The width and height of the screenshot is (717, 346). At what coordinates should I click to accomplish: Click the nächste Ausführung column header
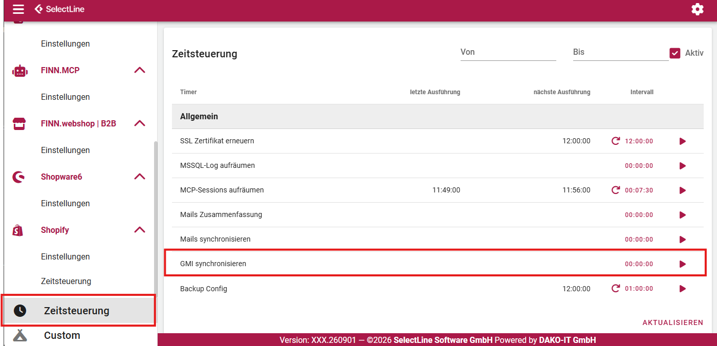pyautogui.click(x=562, y=92)
